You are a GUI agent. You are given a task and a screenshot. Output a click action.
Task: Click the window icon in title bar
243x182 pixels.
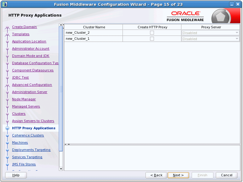point(5,4)
